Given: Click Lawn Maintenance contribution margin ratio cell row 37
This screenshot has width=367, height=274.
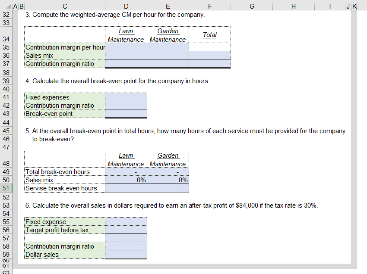Looking at the screenshot, I should (x=126, y=63).
